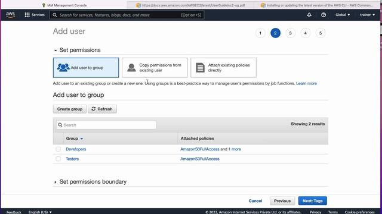Click Next: Tags button

pyautogui.click(x=313, y=201)
